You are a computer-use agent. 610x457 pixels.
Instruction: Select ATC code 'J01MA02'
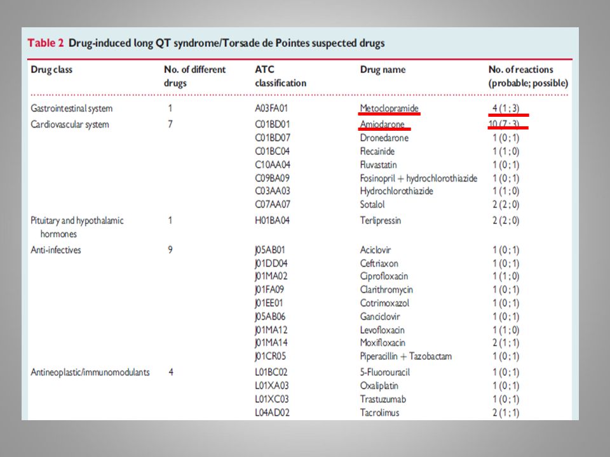tap(271, 276)
